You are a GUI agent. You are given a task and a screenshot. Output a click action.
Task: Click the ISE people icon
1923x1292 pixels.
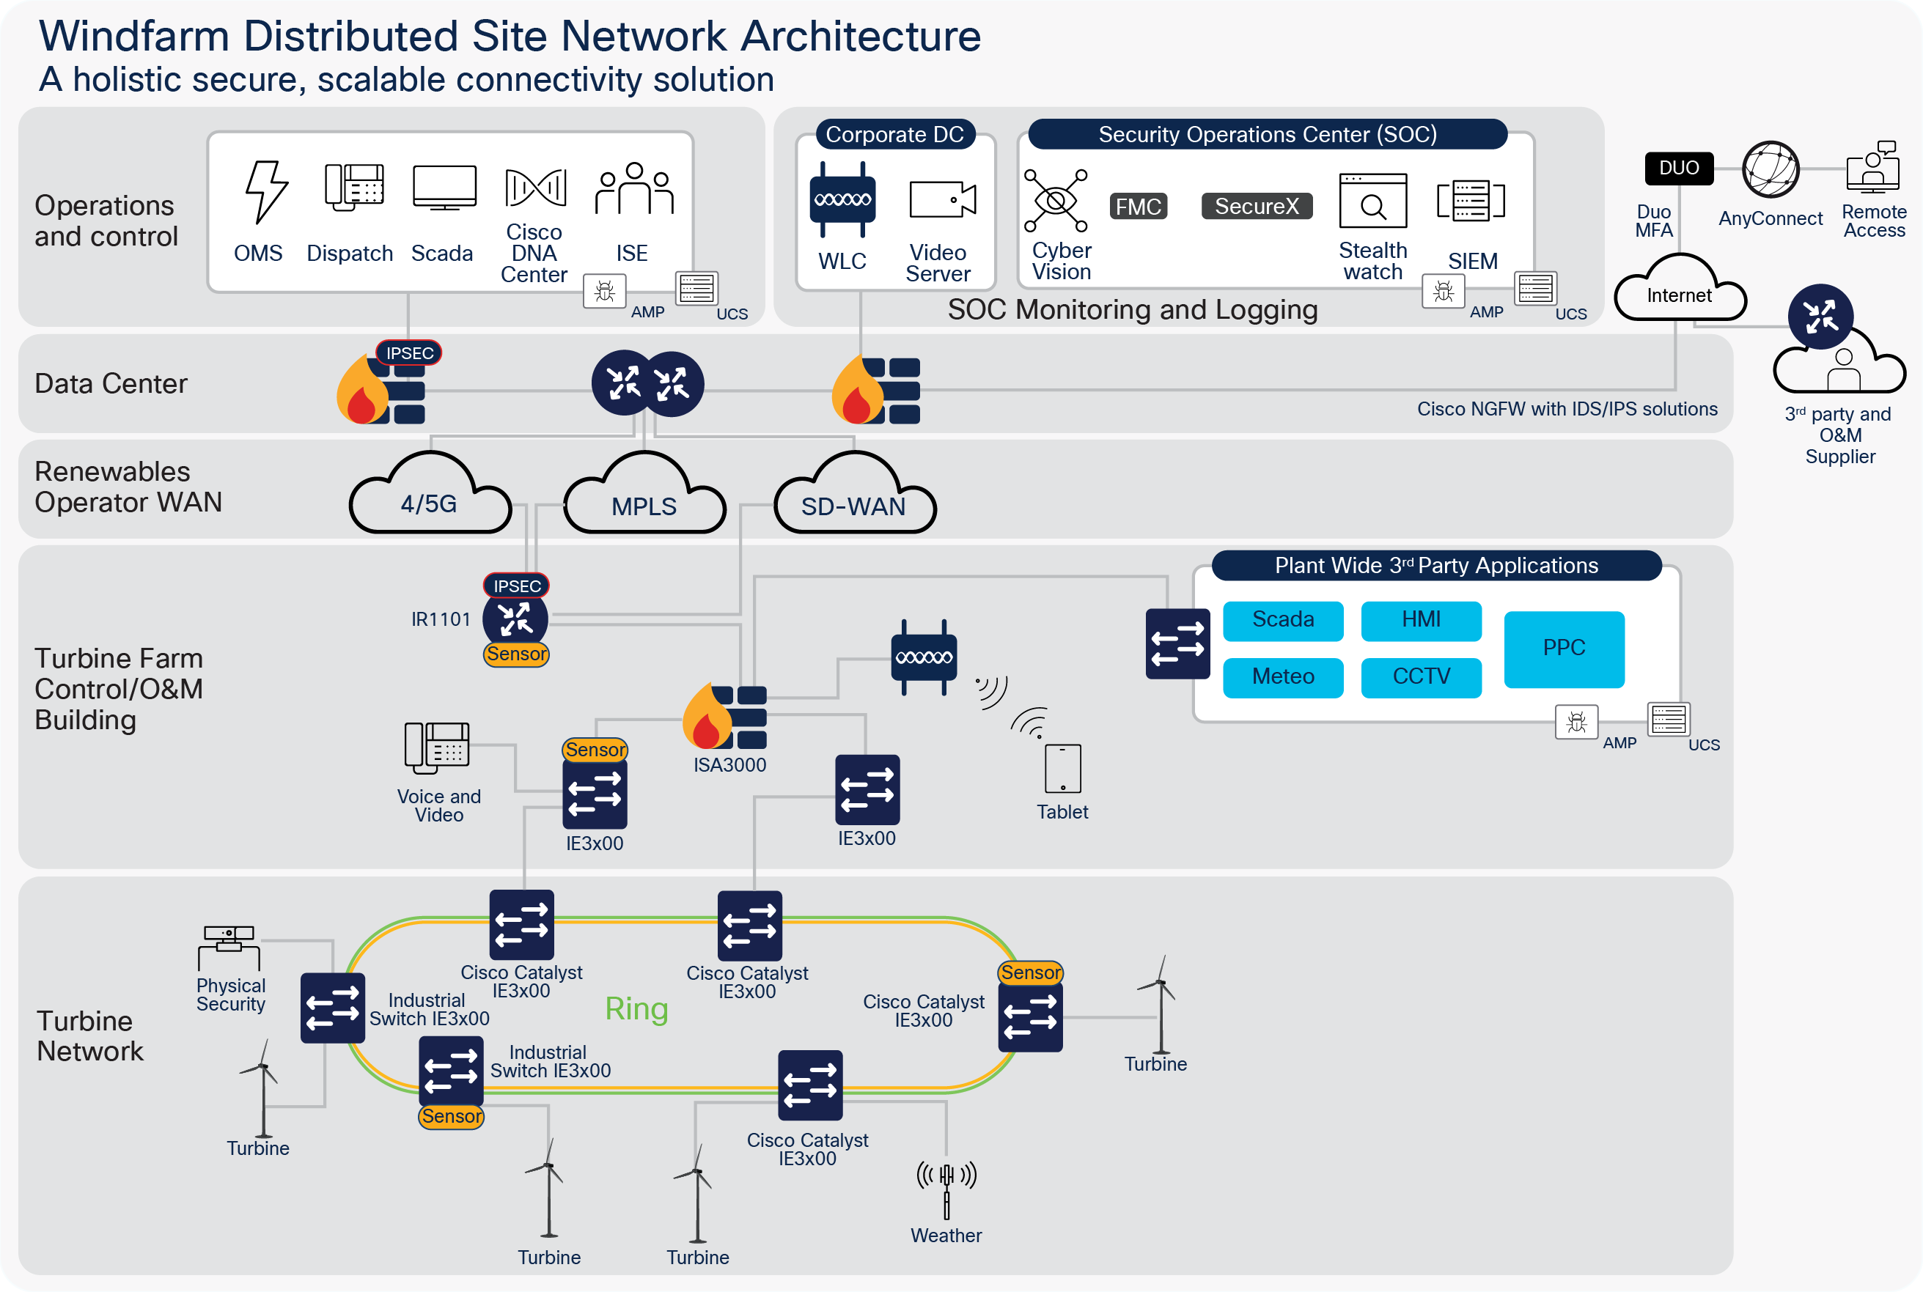pos(634,188)
